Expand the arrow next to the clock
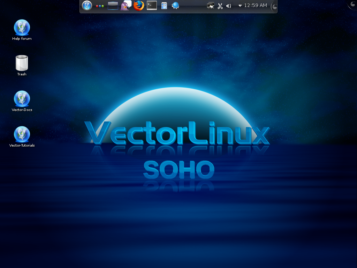Viewport: 357px width, 268px height. pos(240,6)
